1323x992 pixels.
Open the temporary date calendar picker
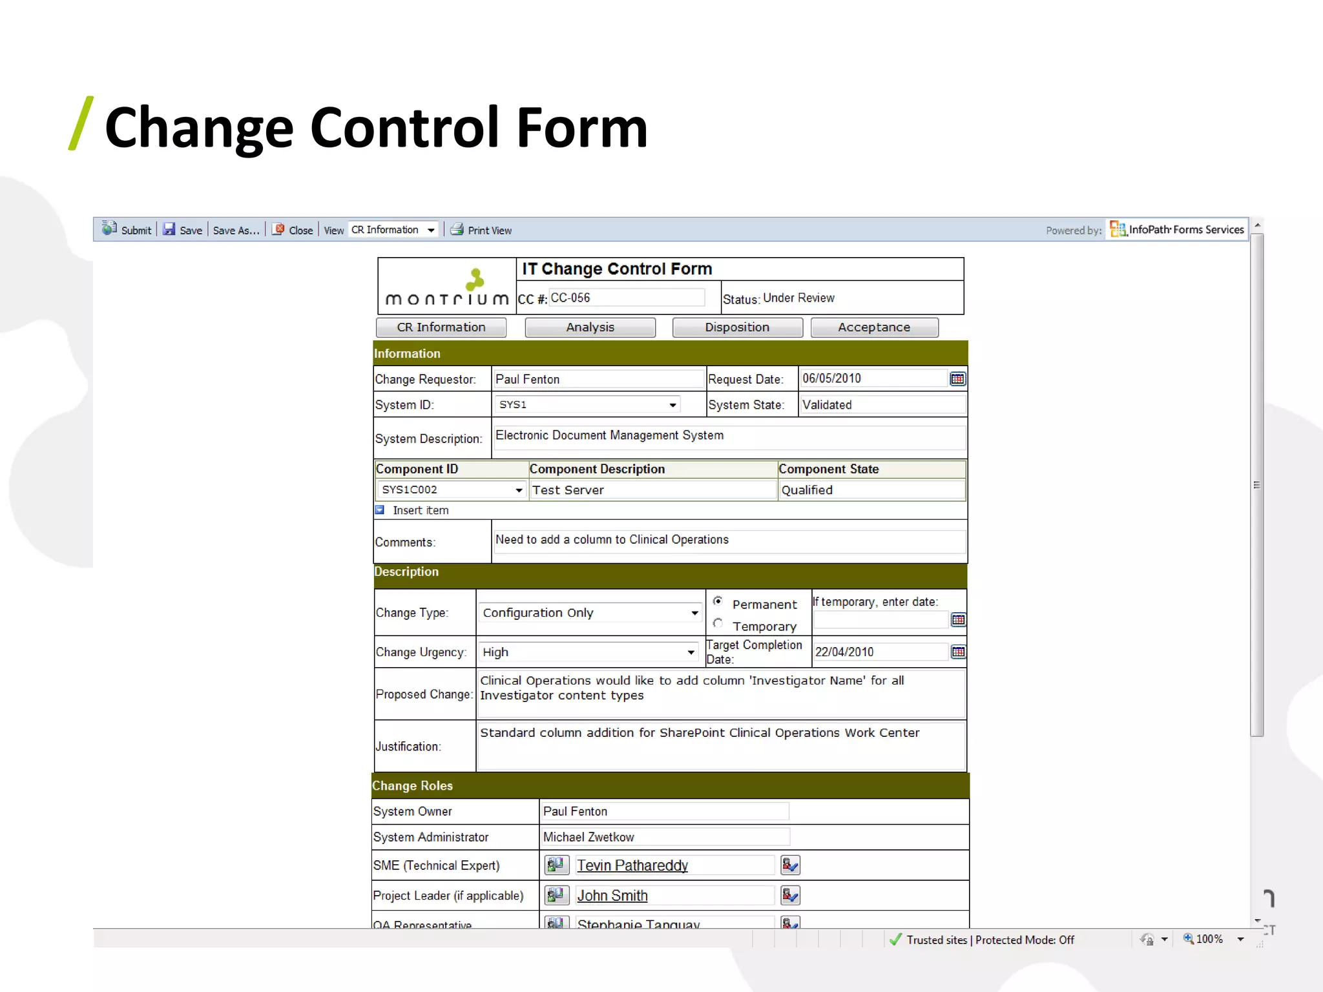(x=958, y=620)
